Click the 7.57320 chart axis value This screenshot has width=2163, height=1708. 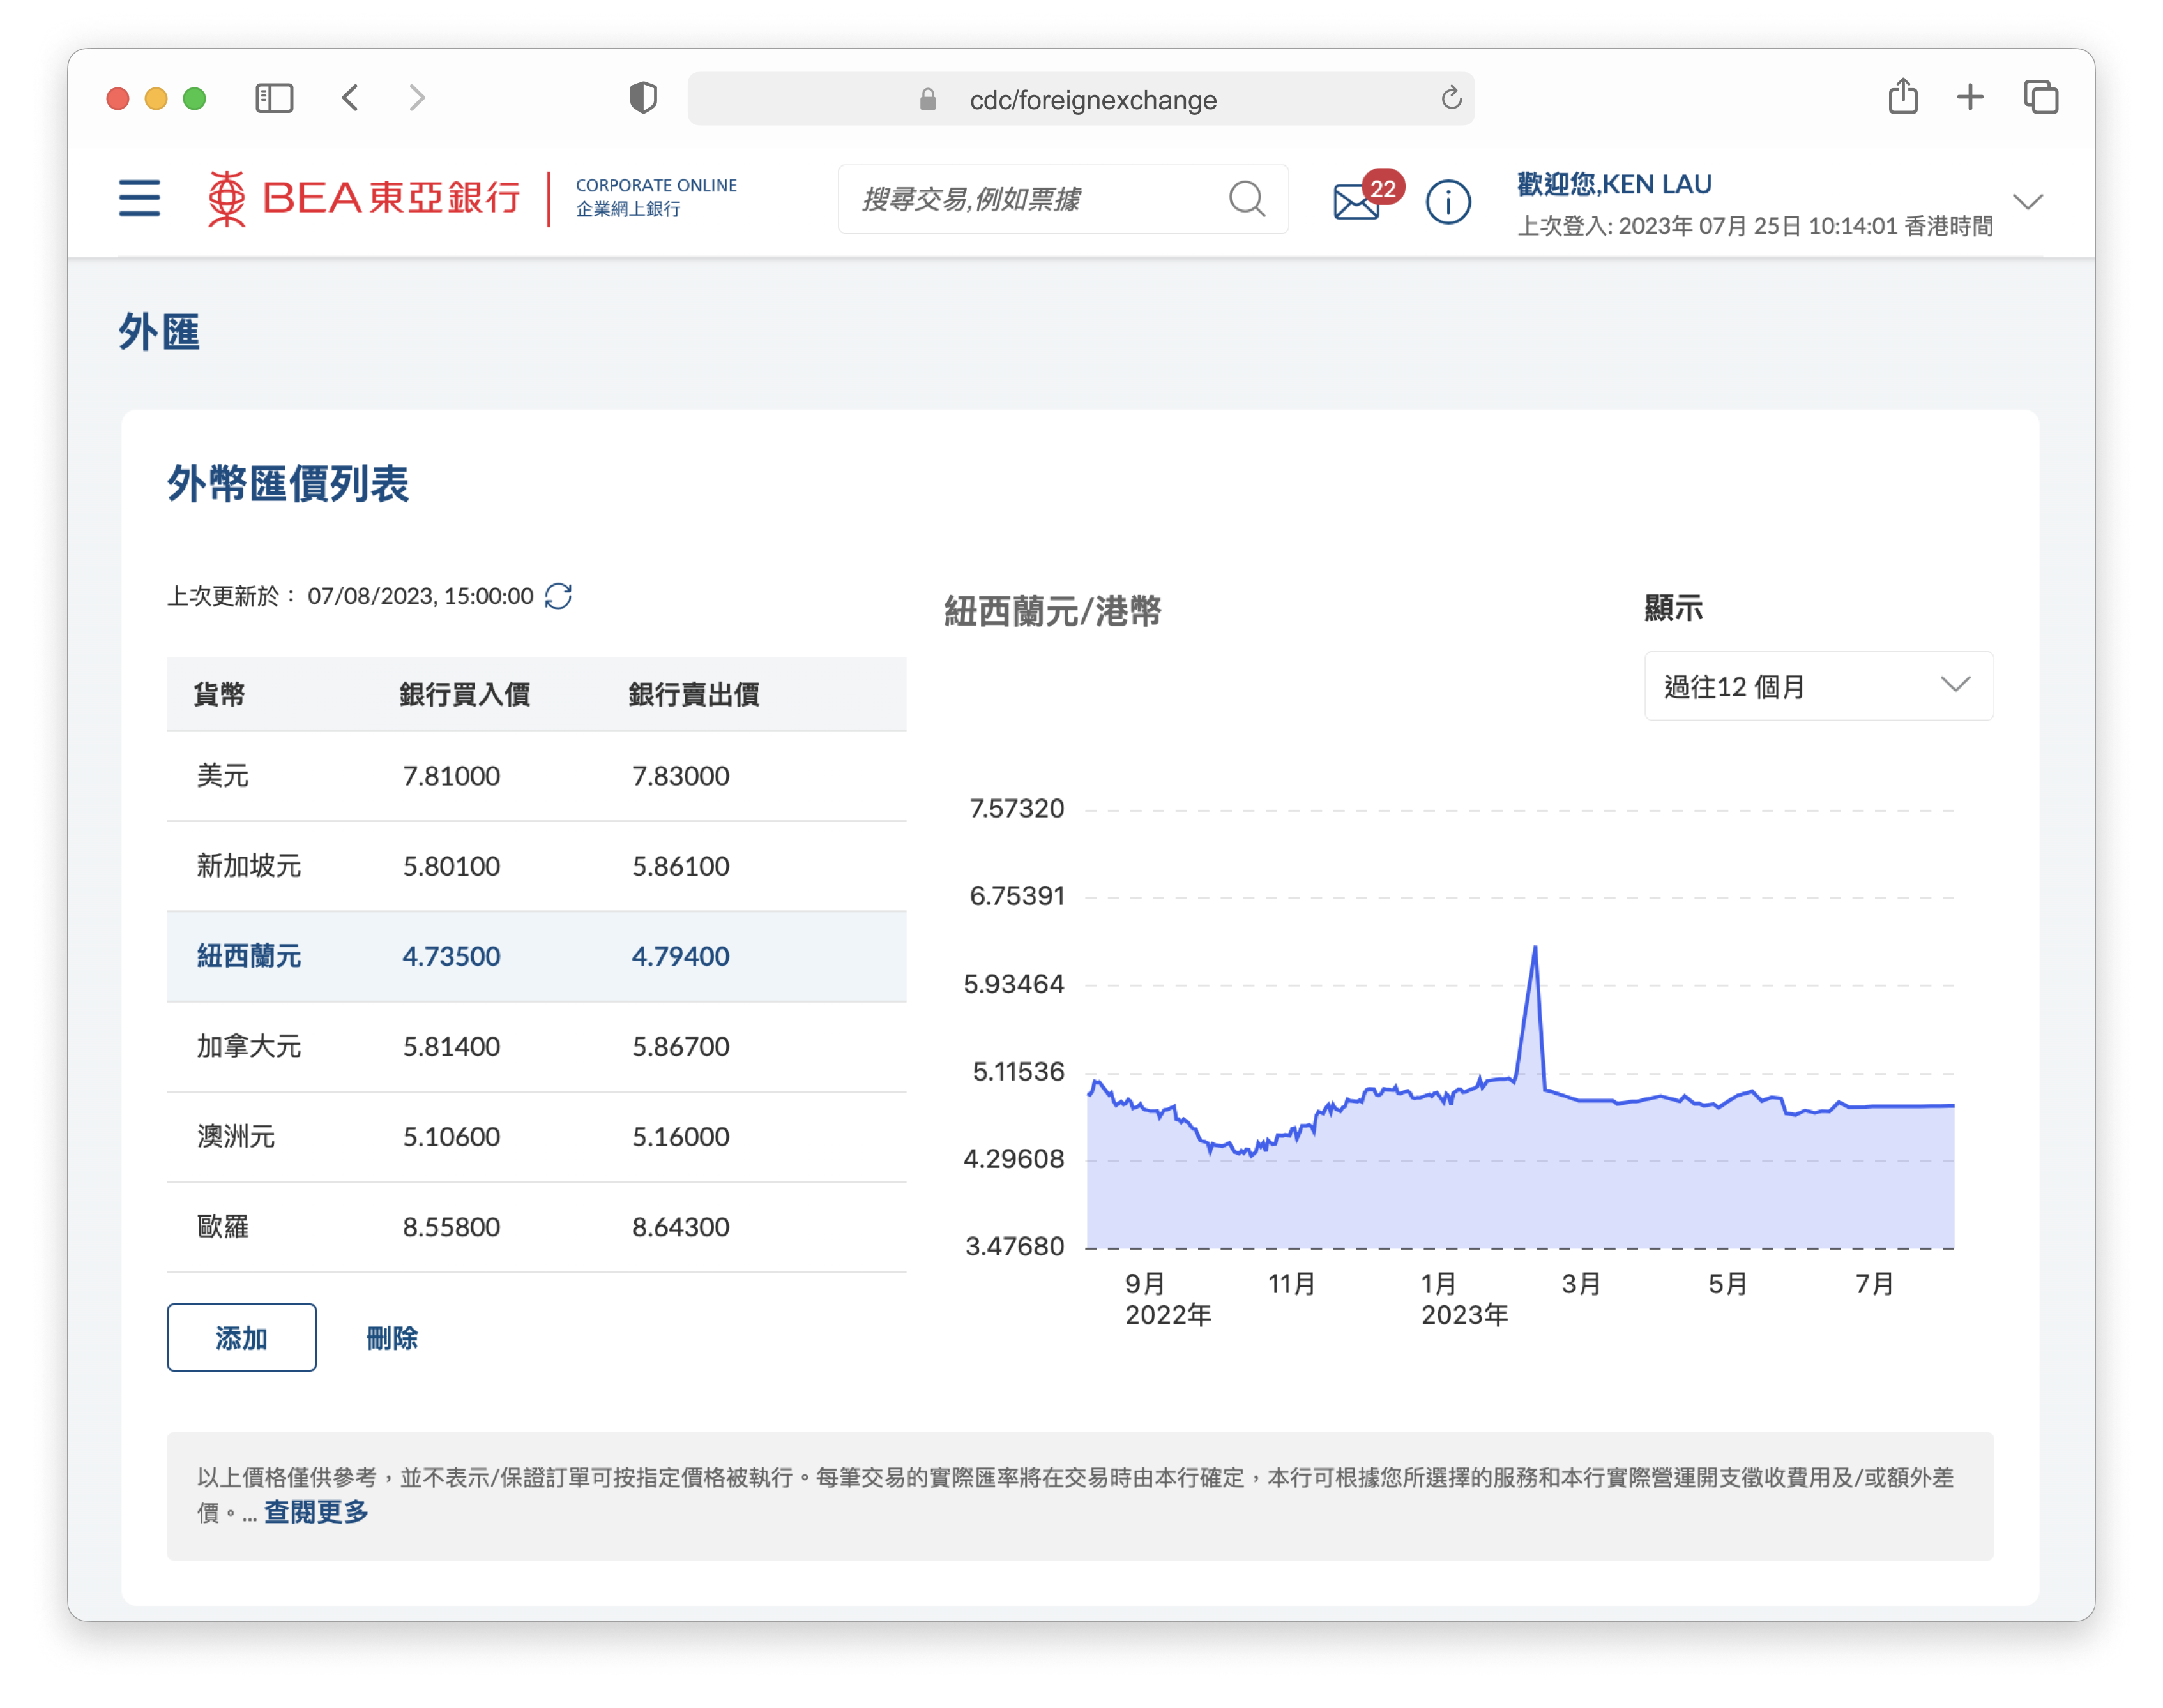1017,808
